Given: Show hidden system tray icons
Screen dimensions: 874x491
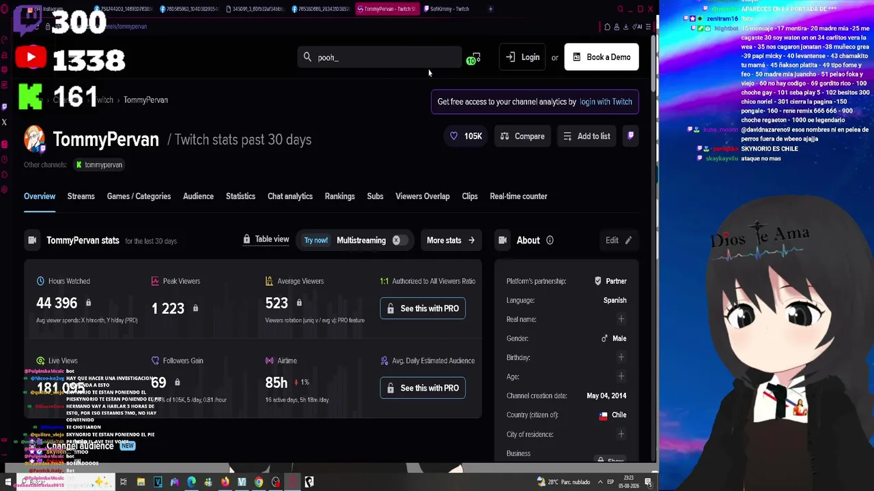Looking at the screenshot, I should pos(600,482).
